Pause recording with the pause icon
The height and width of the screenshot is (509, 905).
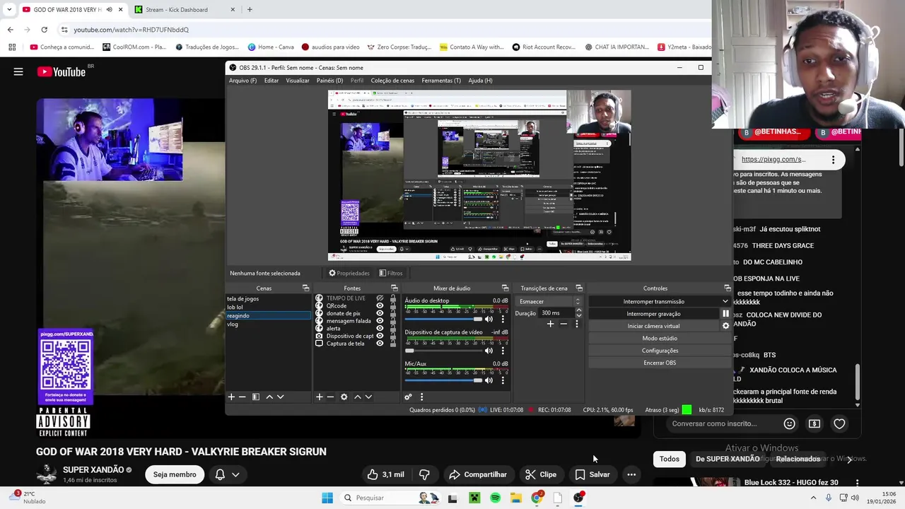tap(725, 313)
